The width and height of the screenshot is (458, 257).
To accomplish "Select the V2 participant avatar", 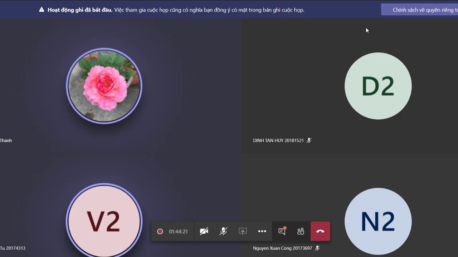I will coord(104,220).
